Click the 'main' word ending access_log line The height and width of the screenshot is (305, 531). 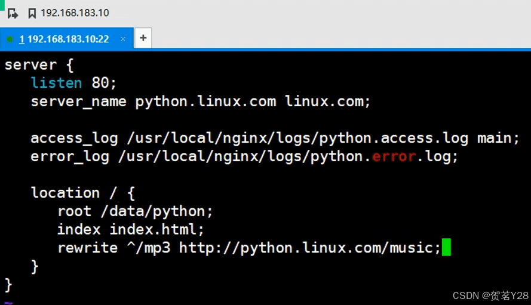494,138
